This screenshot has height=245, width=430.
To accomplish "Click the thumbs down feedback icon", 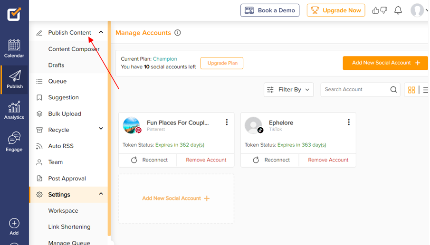I will click(383, 10).
